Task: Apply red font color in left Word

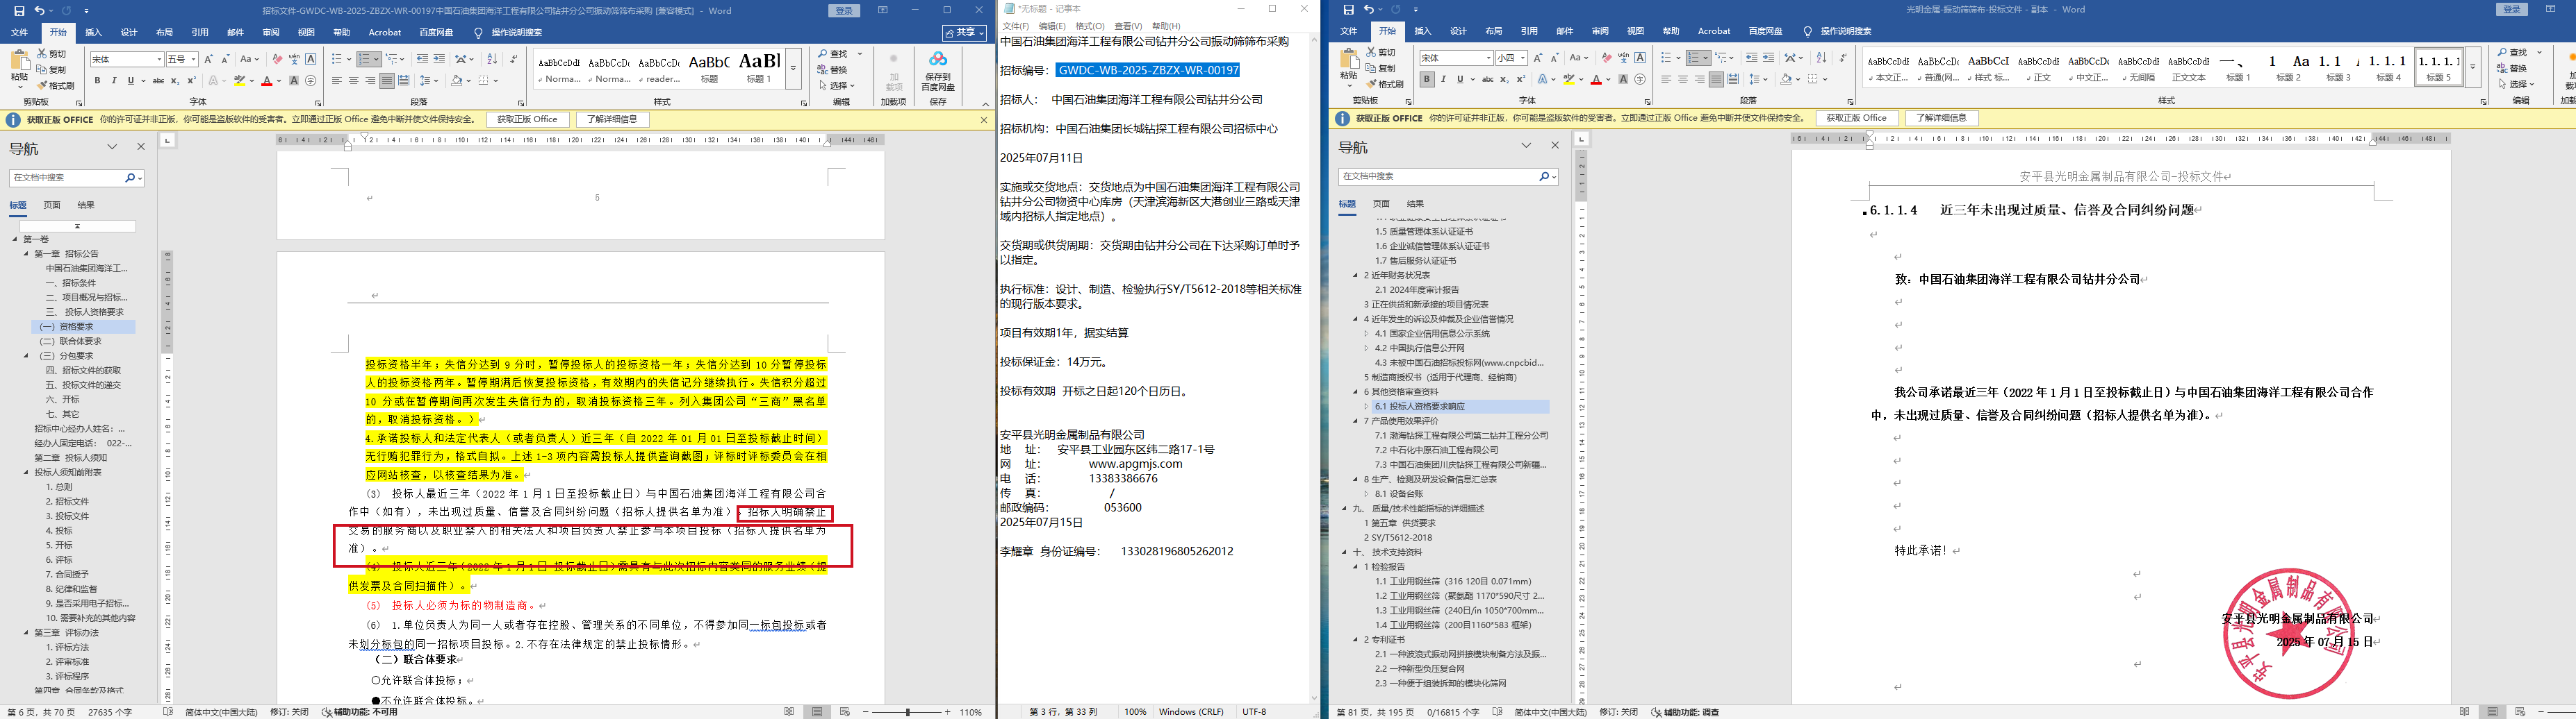Action: [x=266, y=81]
